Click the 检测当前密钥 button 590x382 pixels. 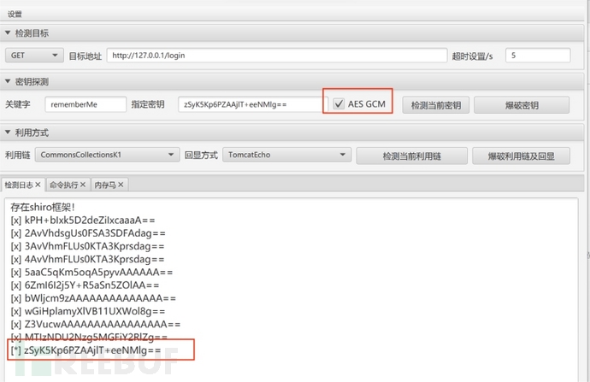(x=436, y=105)
